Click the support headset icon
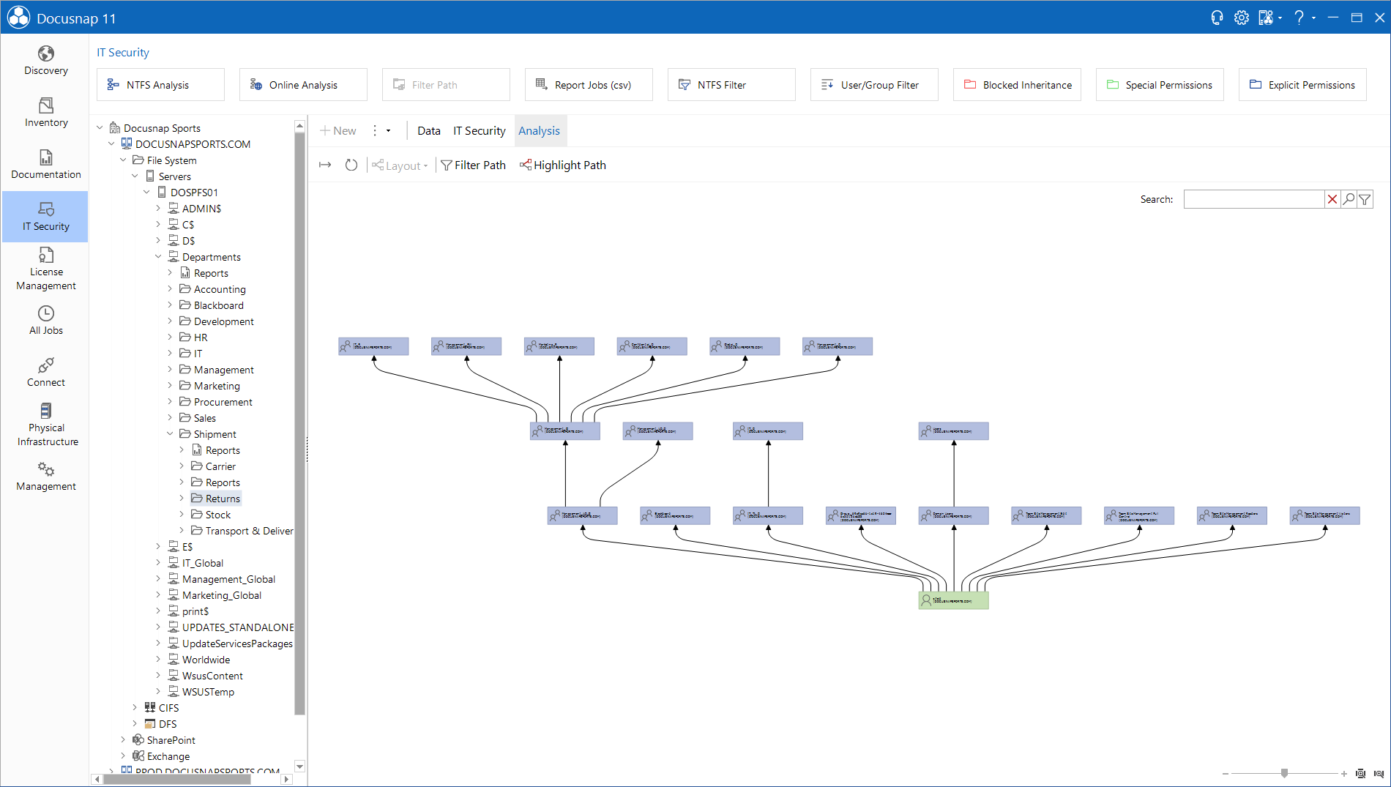The image size is (1391, 787). (1217, 18)
